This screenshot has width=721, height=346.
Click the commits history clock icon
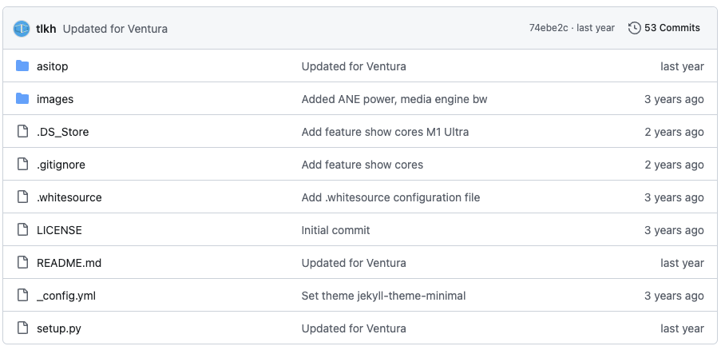point(635,28)
